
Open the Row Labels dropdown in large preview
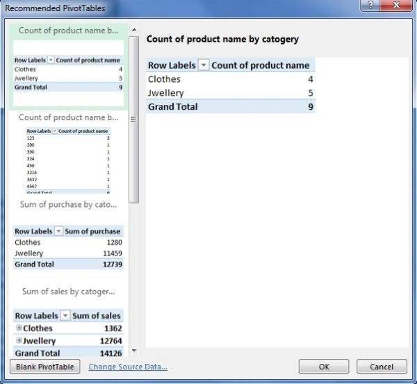204,65
